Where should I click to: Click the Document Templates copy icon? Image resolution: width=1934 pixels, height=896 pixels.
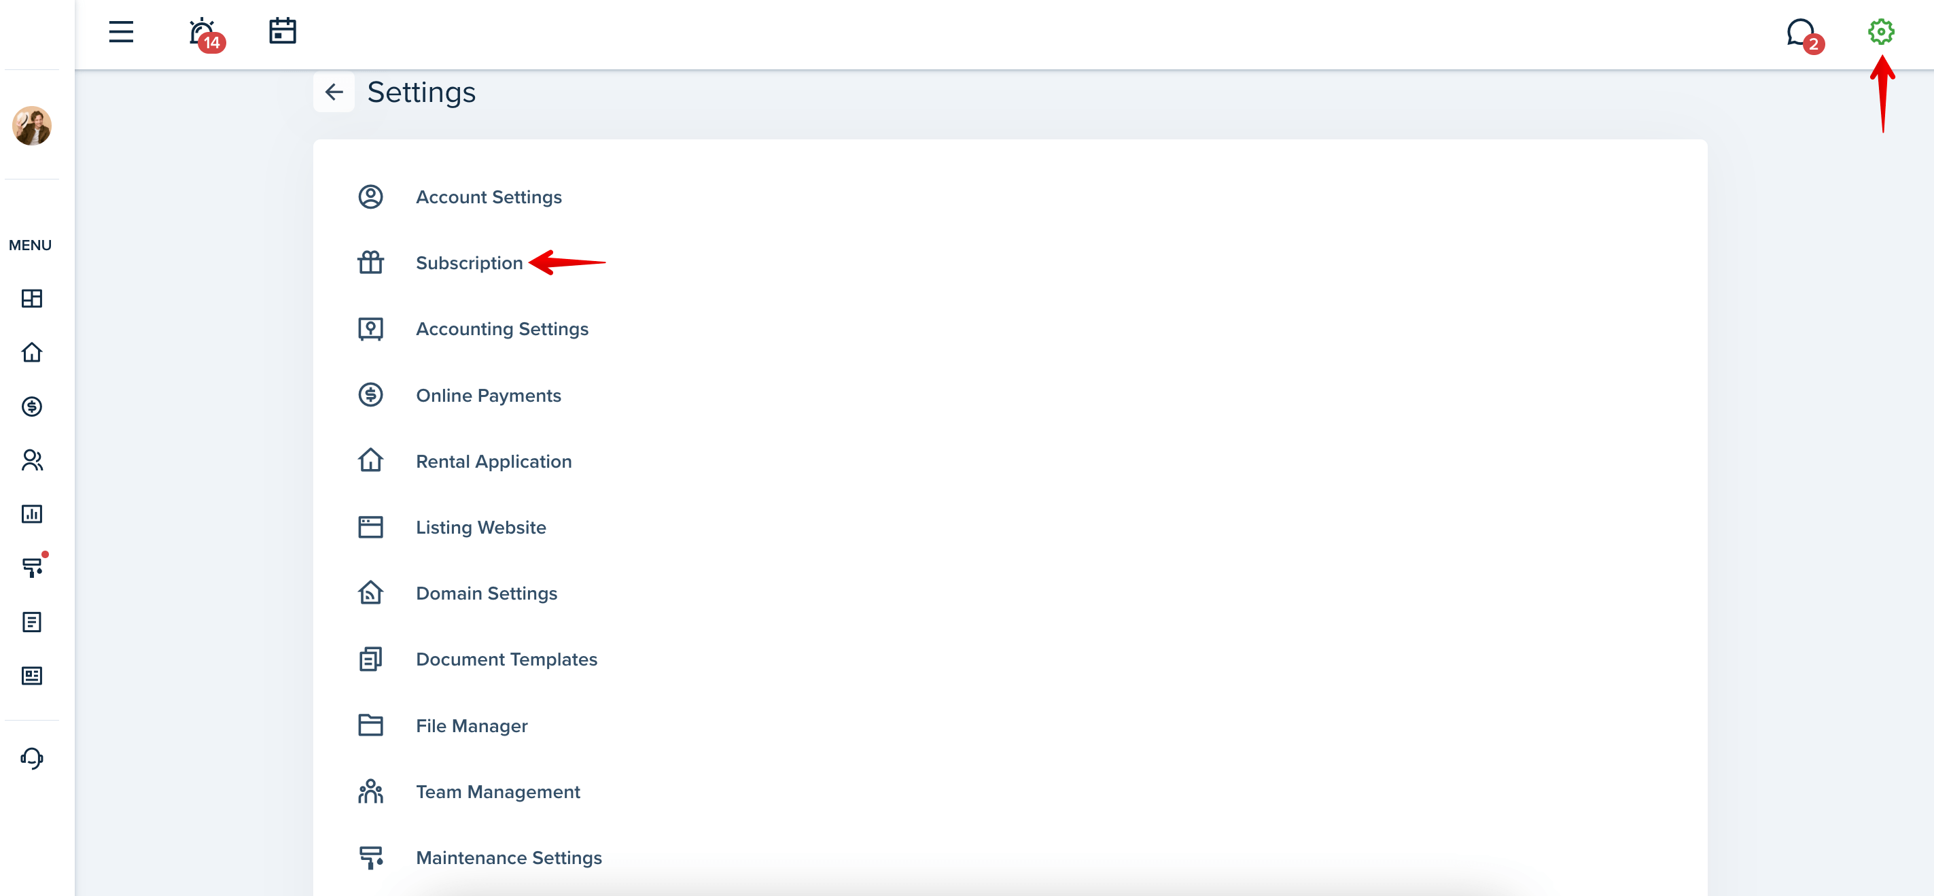(370, 659)
